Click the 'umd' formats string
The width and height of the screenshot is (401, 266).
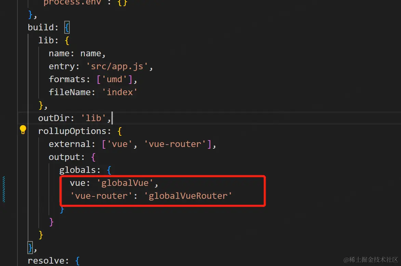(x=115, y=79)
